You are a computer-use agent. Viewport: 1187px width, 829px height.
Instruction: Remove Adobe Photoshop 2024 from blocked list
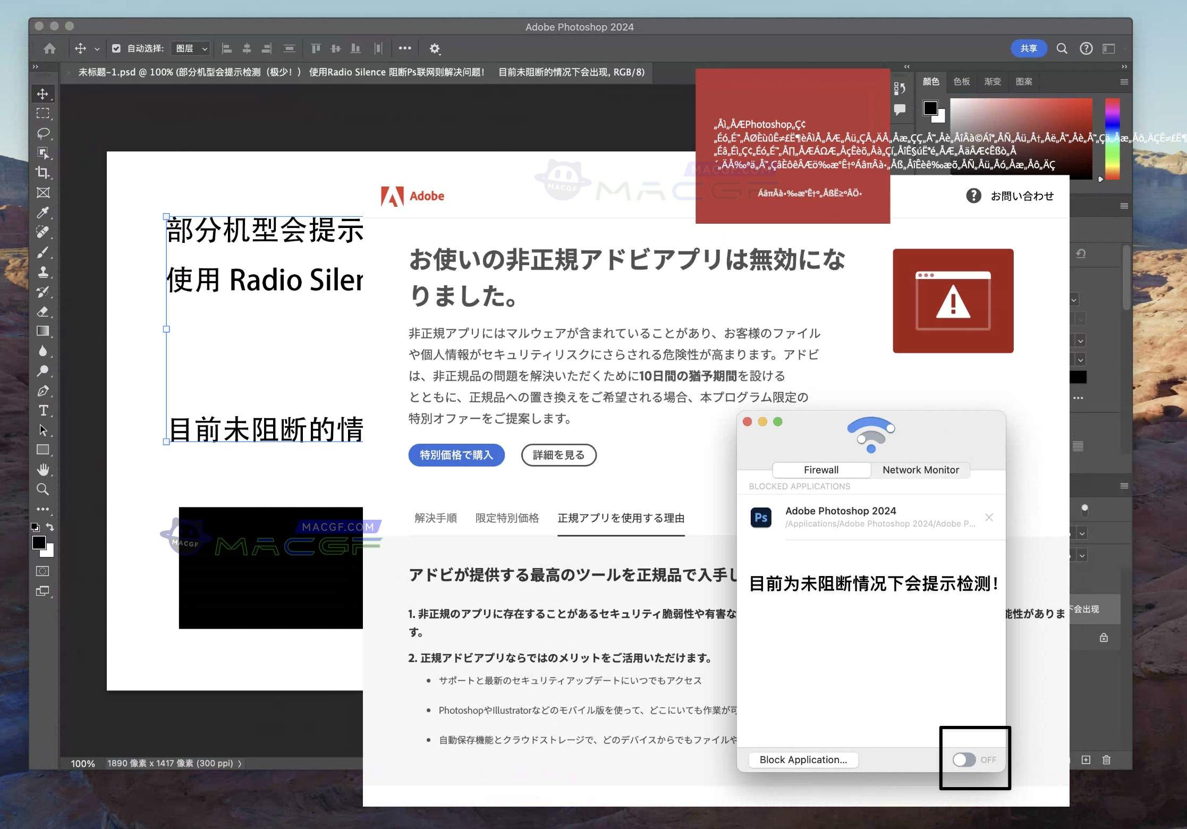pyautogui.click(x=989, y=517)
